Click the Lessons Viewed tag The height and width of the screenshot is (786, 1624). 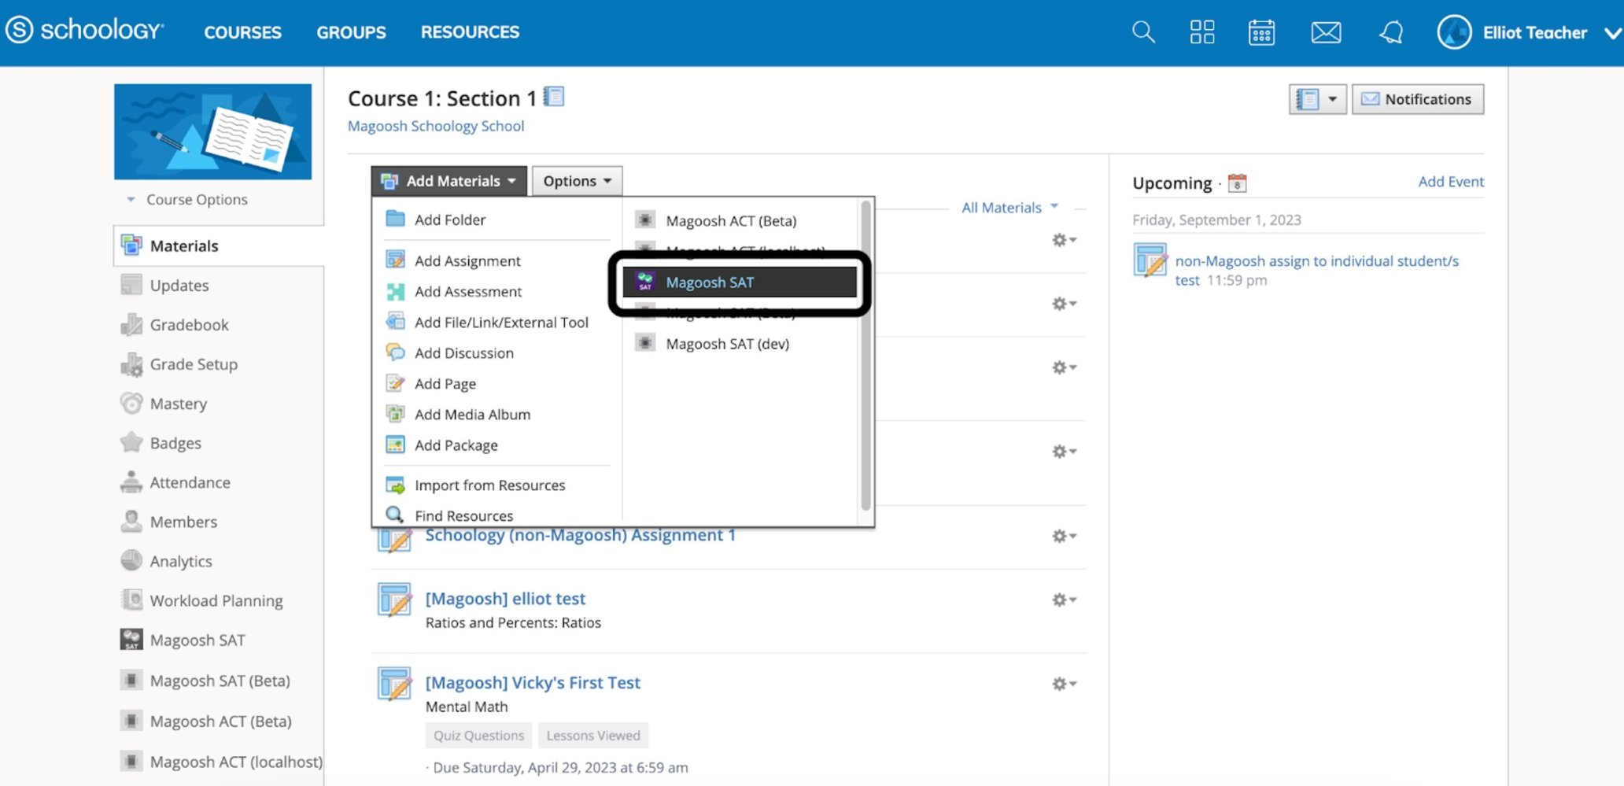click(x=593, y=735)
